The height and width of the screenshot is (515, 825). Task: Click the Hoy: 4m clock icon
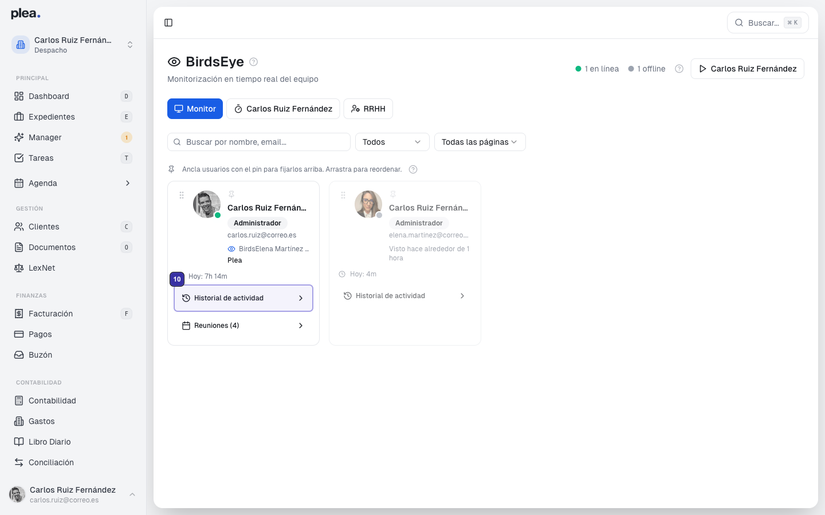[342, 274]
